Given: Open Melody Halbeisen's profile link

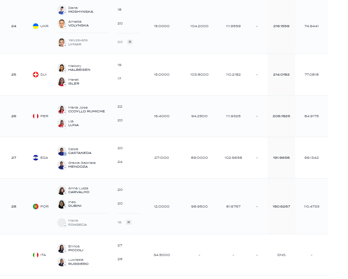Looking at the screenshot, I should click(79, 68).
